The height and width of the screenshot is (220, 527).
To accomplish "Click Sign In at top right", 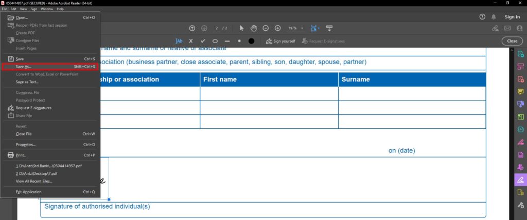I will (x=512, y=17).
